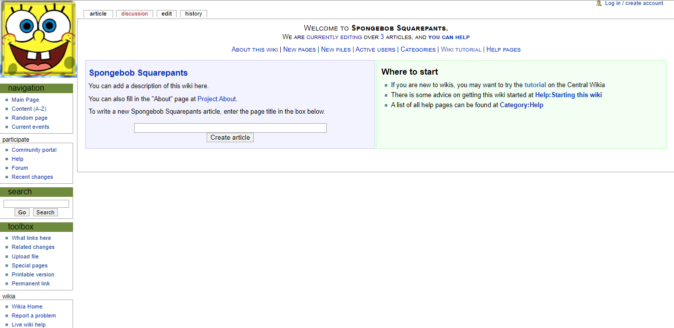This screenshot has width=674, height=328.
Task: Go to Main Page in navigation
Action: (26, 100)
